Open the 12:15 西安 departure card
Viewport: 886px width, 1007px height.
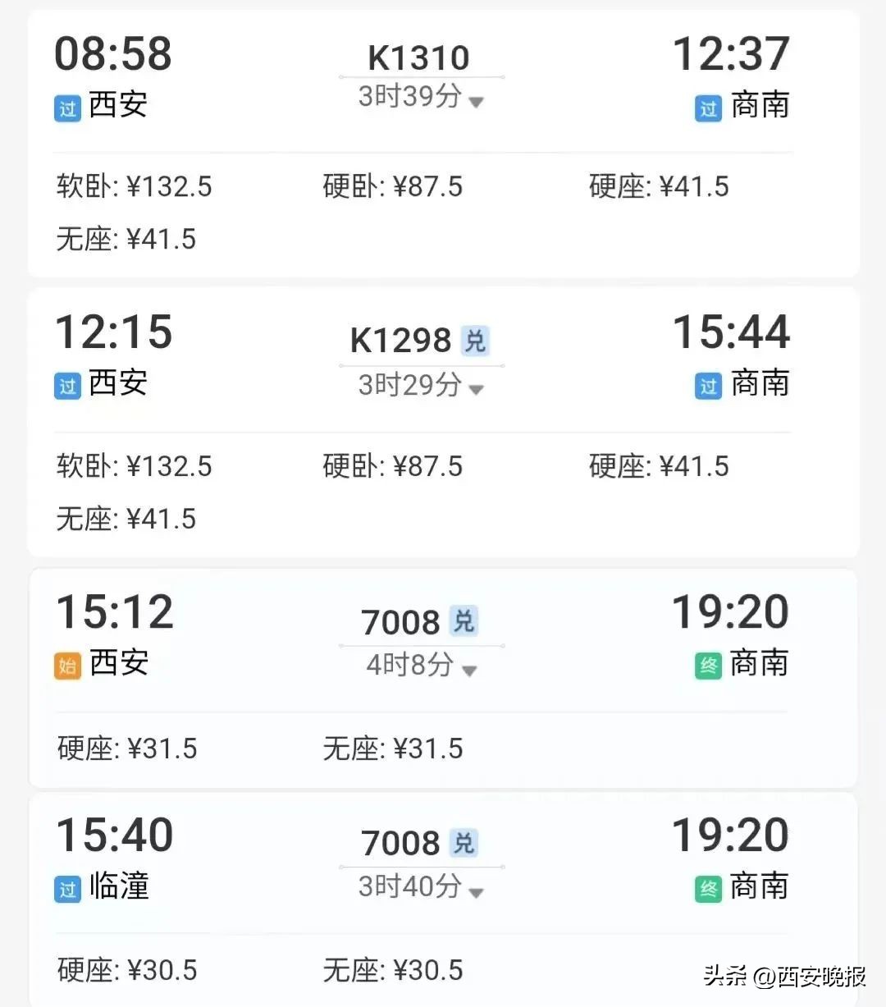pyautogui.click(x=443, y=422)
